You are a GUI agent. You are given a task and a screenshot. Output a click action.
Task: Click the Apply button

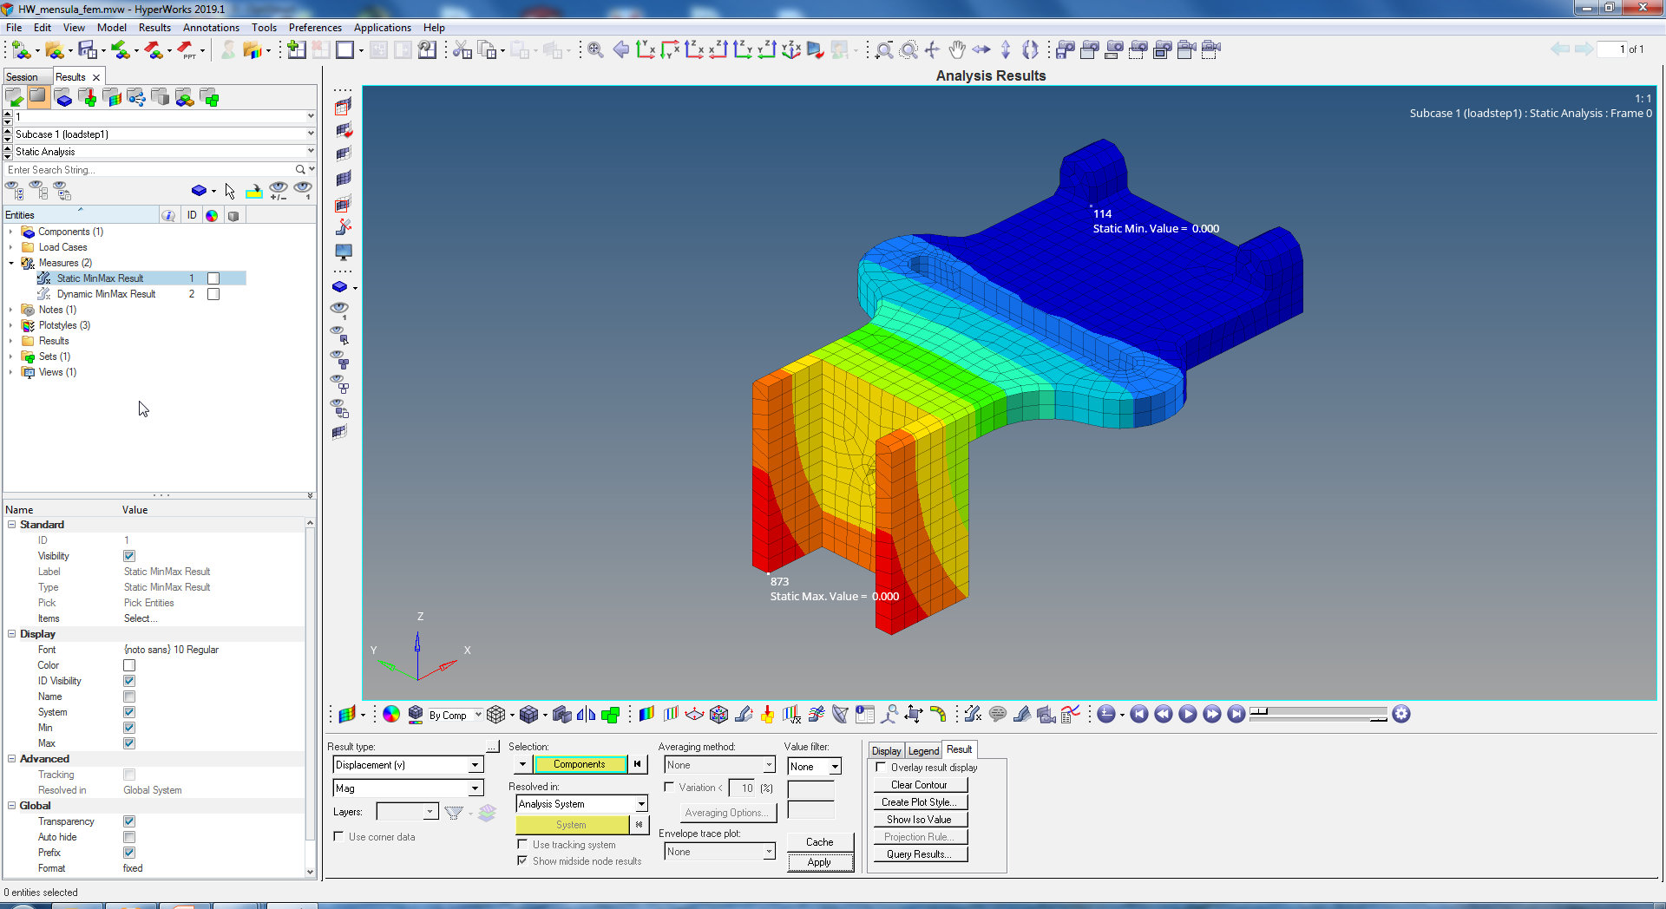pyautogui.click(x=819, y=862)
